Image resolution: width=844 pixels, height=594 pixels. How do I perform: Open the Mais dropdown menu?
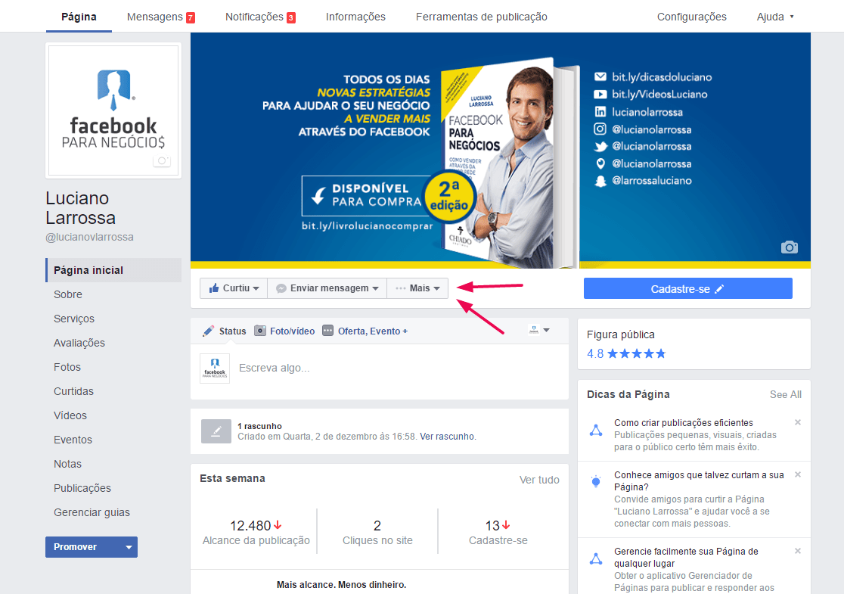(x=417, y=288)
